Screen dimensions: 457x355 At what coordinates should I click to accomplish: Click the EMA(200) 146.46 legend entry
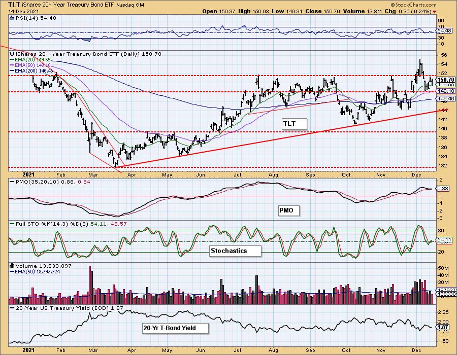coord(31,70)
